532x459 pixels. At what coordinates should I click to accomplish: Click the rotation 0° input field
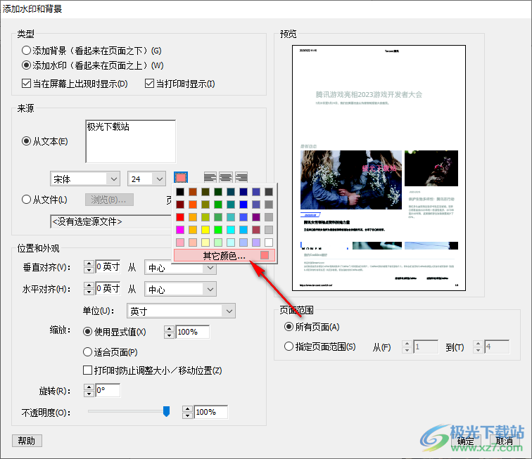coord(108,390)
